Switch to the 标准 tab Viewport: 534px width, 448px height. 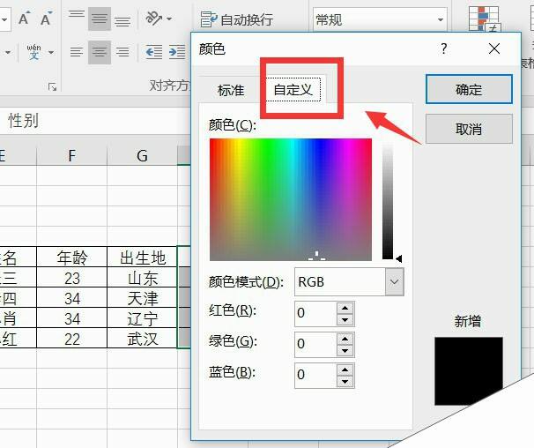coord(231,90)
